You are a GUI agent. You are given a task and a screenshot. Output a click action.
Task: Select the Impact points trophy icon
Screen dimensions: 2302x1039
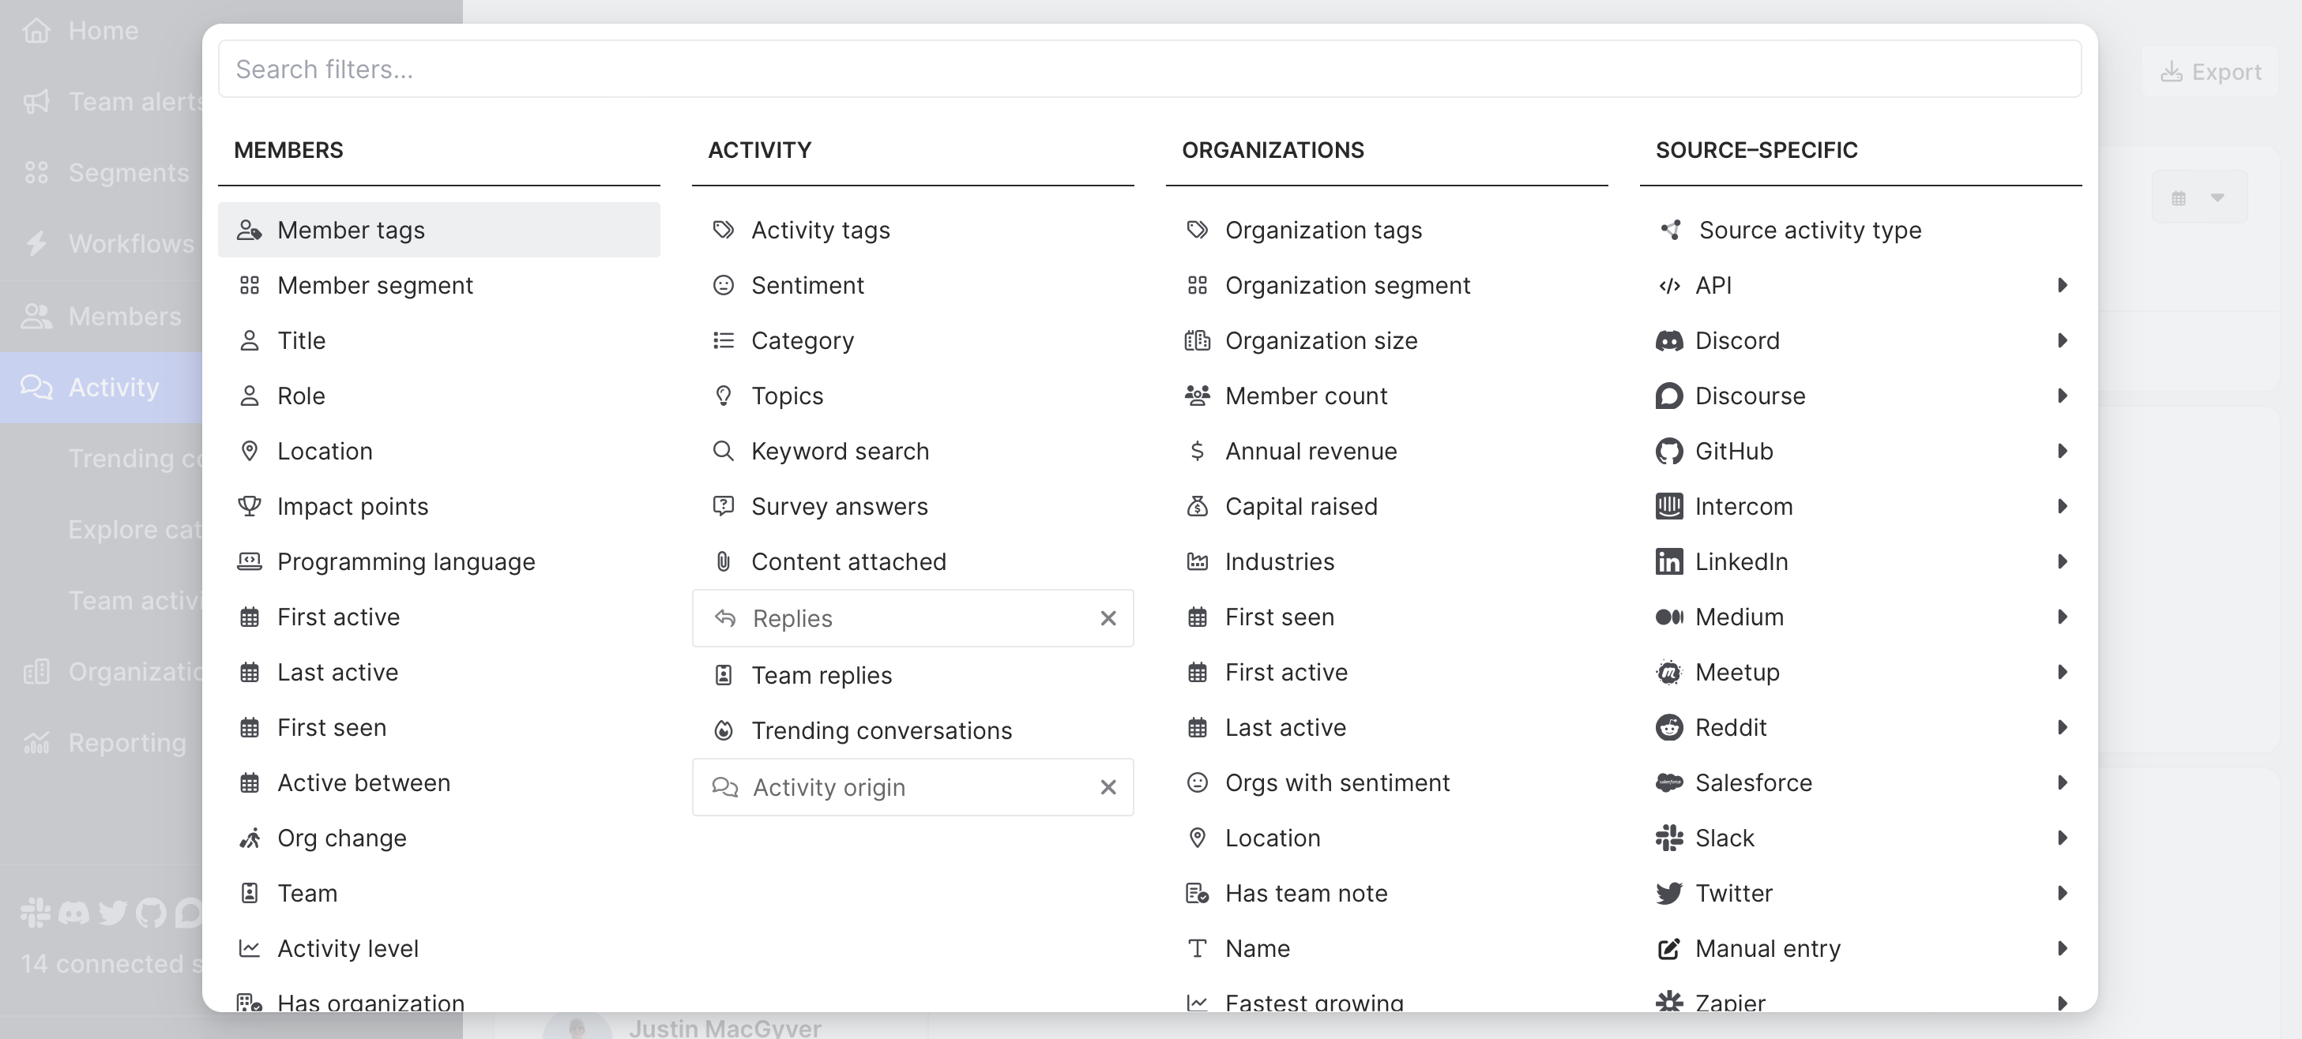(250, 507)
